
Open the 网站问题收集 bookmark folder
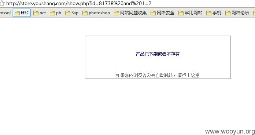click(x=130, y=13)
